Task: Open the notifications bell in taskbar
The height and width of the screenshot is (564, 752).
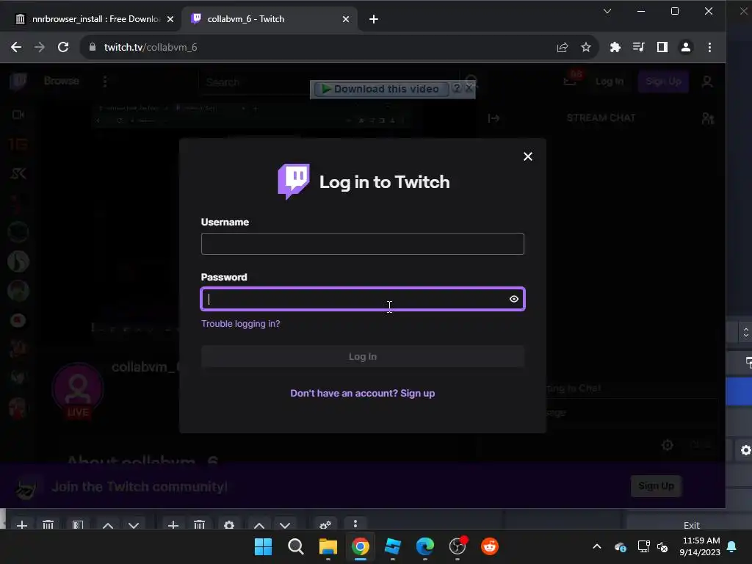Action: pyautogui.click(x=732, y=546)
